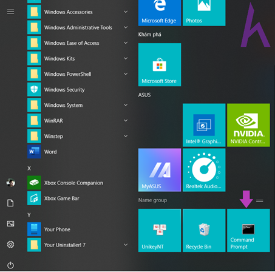The height and width of the screenshot is (272, 275).
Task: Open the Command Prompt tile
Action: [248, 230]
